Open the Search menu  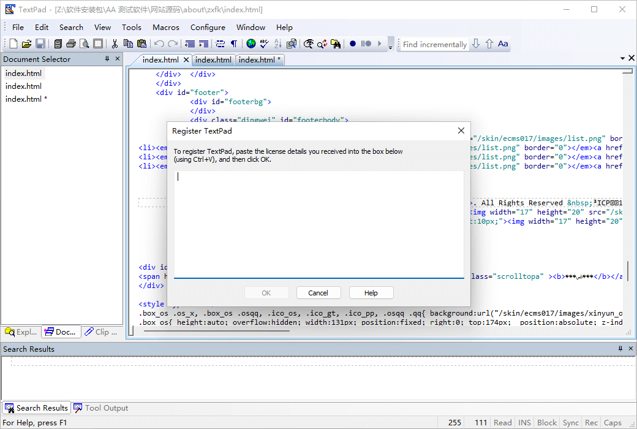click(x=71, y=27)
